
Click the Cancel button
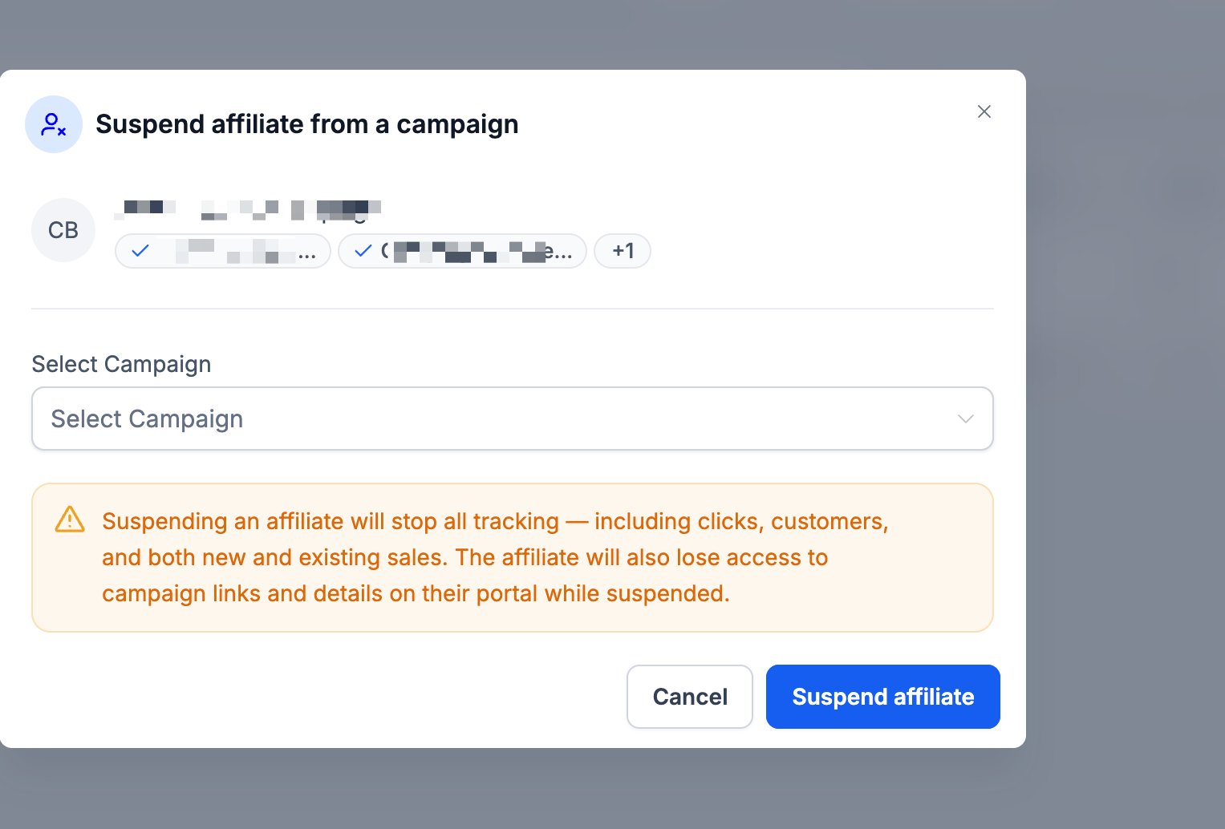690,697
